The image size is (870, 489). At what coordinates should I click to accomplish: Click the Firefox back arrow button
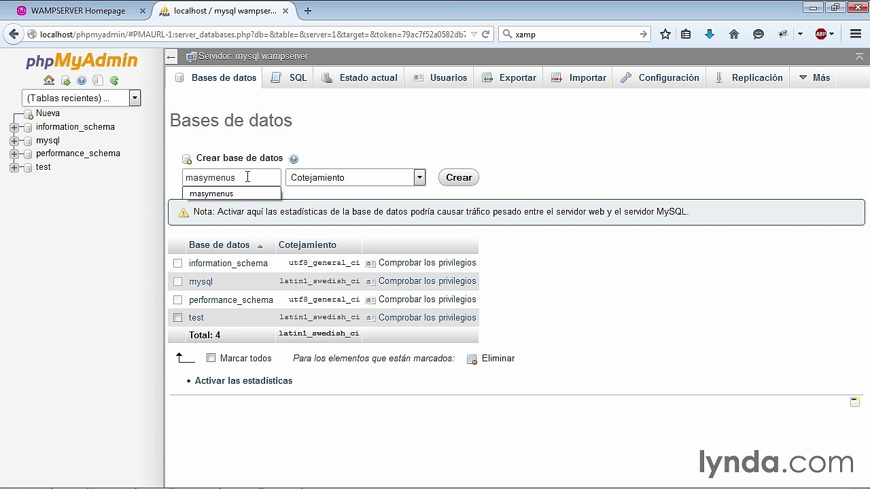pos(14,34)
